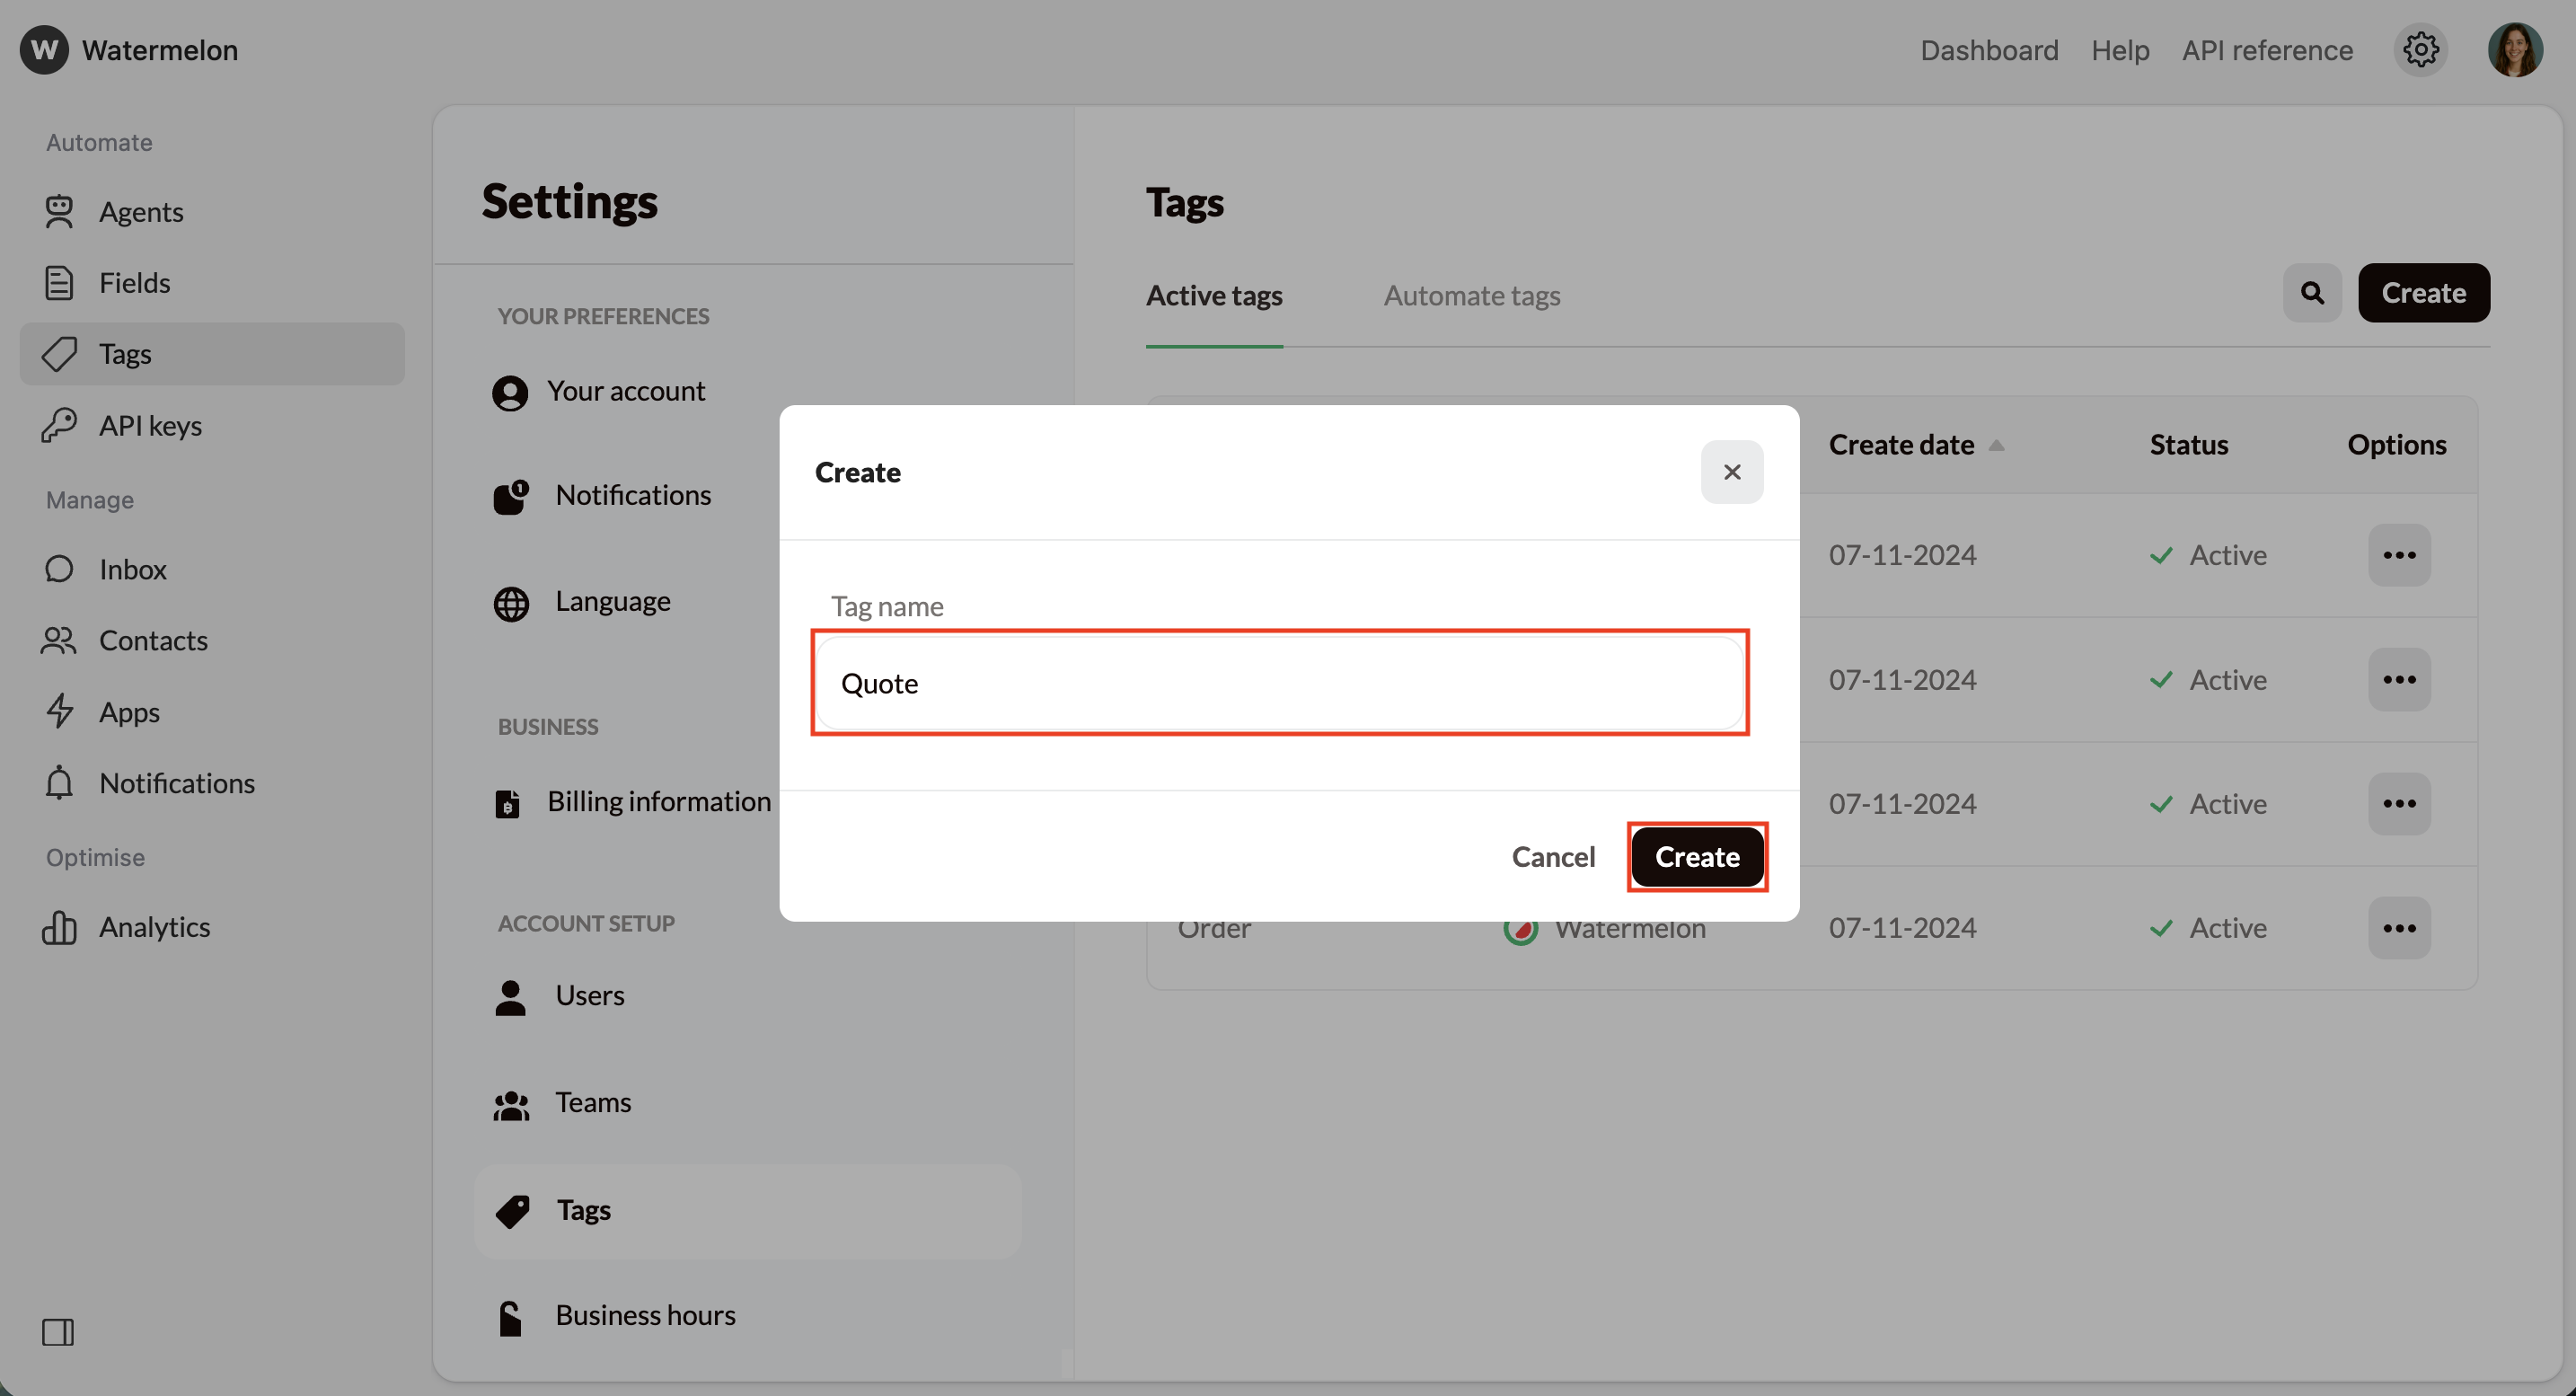This screenshot has width=2576, height=1396.
Task: Open the Help link in header
Action: pyautogui.click(x=2119, y=50)
